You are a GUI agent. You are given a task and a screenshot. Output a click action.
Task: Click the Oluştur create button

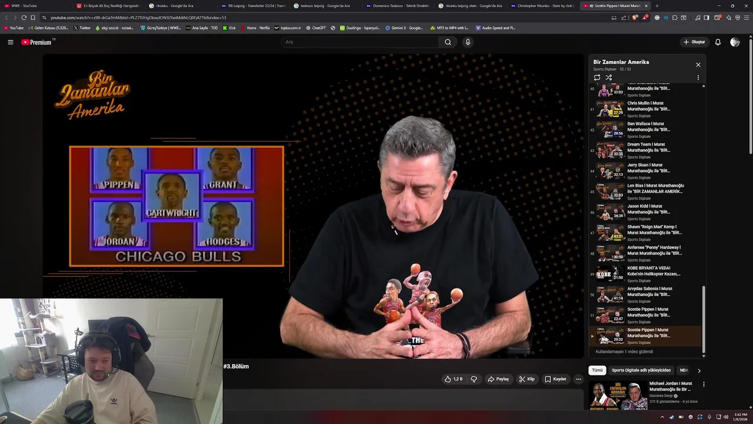pyautogui.click(x=694, y=42)
